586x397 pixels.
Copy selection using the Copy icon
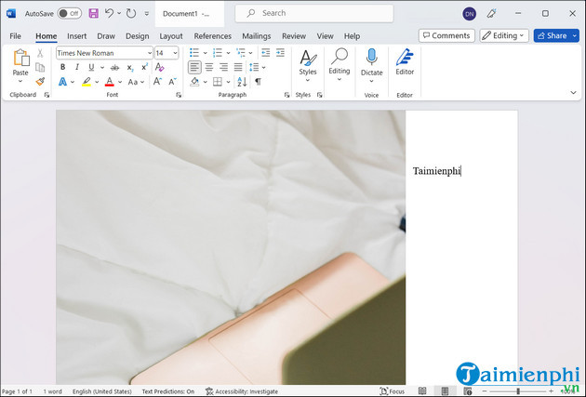tap(40, 67)
